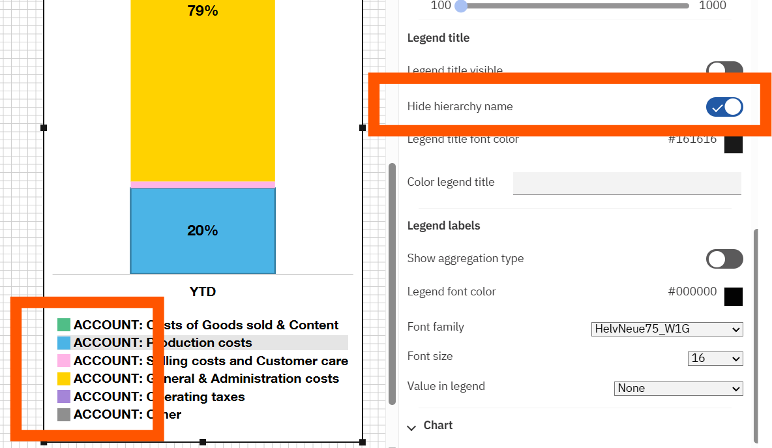
Task: Select the yellow 79% bar segment
Action: coord(203,91)
